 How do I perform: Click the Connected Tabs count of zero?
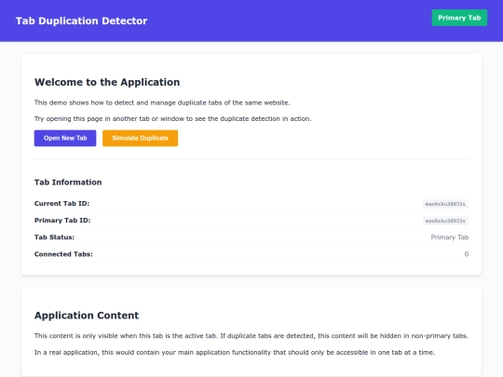click(x=467, y=254)
